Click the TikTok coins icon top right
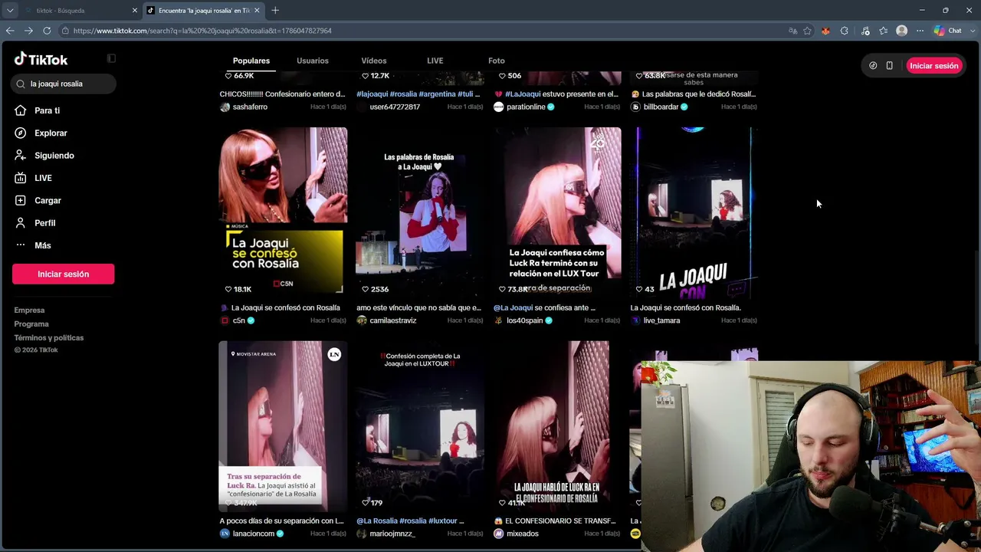Image resolution: width=981 pixels, height=552 pixels. click(x=873, y=66)
